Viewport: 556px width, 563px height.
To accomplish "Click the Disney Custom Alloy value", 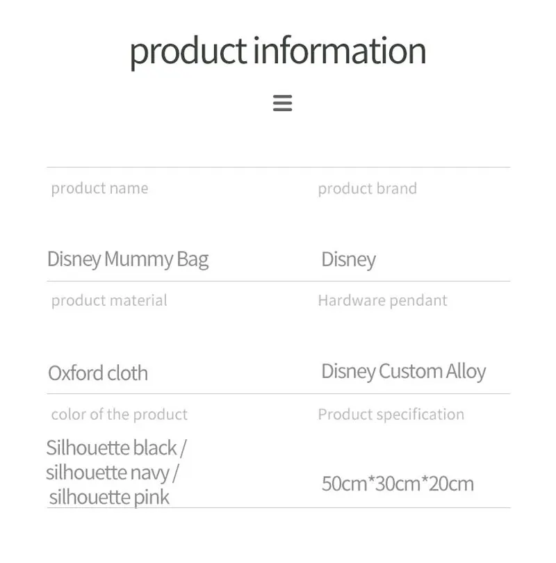I will coord(404,372).
